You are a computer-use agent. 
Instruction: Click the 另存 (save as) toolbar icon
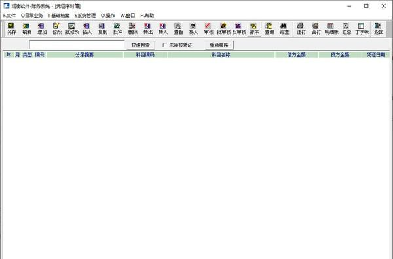point(12,29)
